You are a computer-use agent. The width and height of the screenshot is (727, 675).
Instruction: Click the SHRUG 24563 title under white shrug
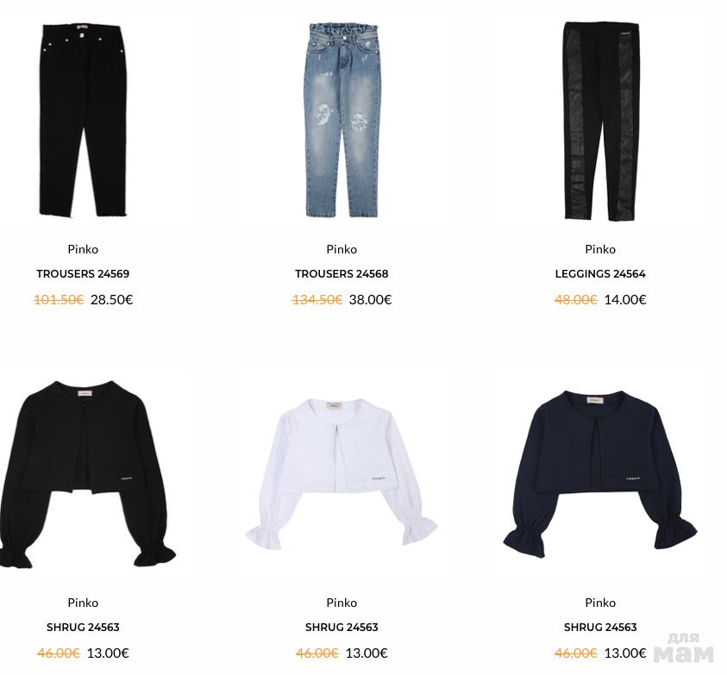(342, 628)
